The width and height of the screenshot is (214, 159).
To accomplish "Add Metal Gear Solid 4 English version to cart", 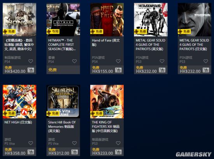I will 162,70.
